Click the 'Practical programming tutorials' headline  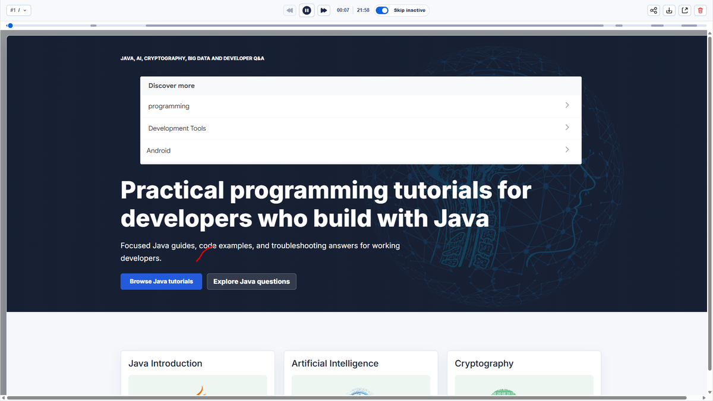click(326, 204)
